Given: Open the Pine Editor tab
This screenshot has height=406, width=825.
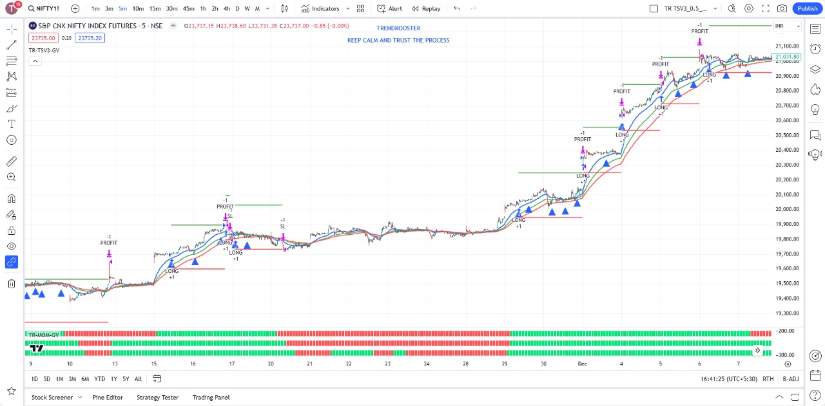Looking at the screenshot, I should [108, 398].
